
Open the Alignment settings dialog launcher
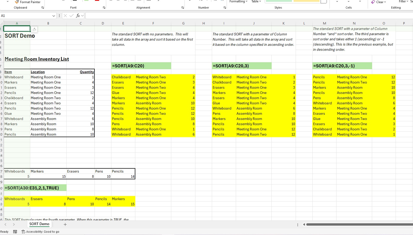183,8
